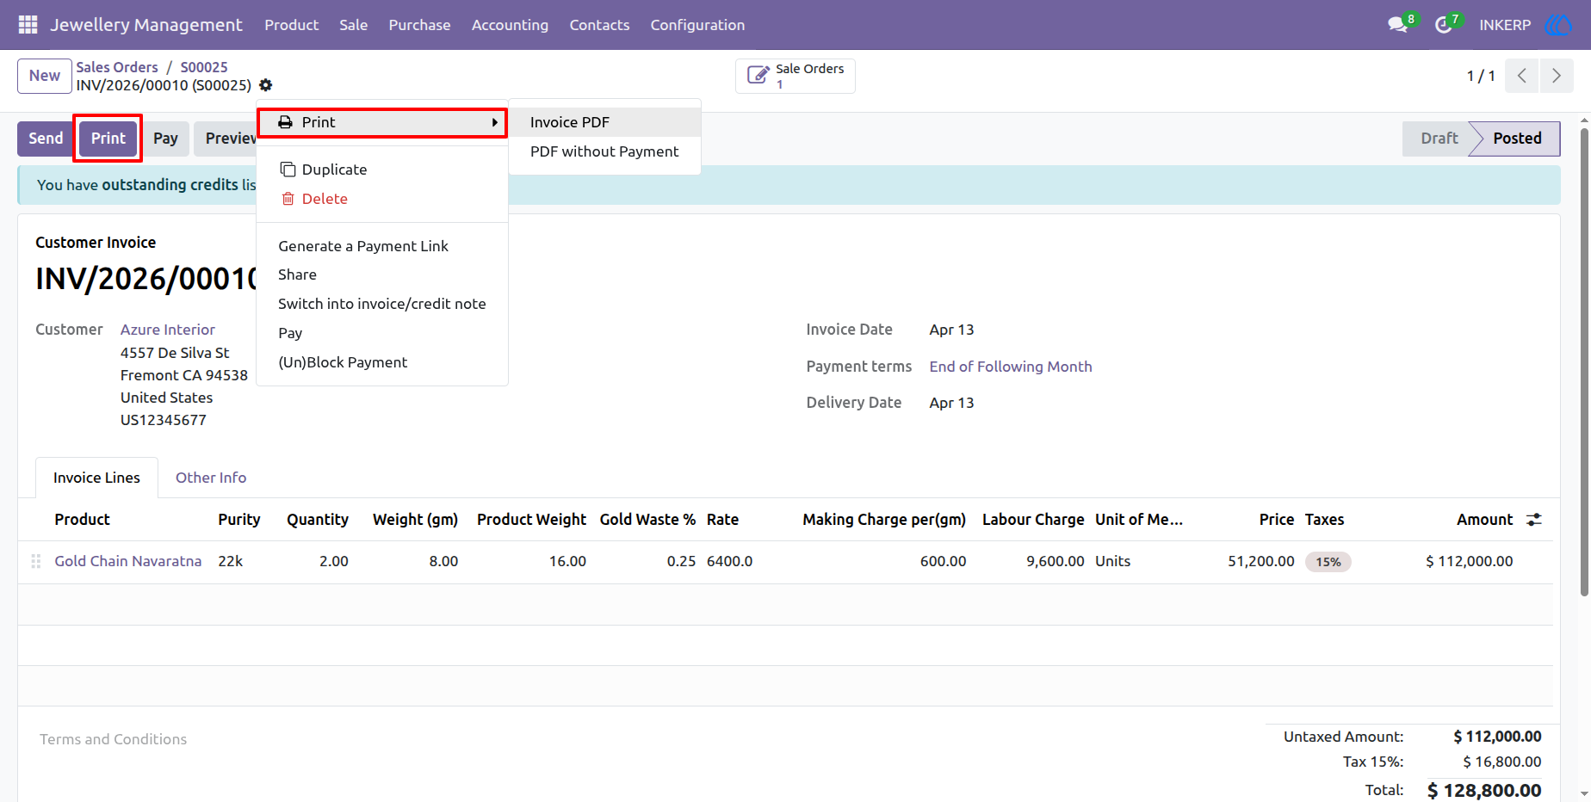Open the conversations chat bubble icon

[1397, 25]
